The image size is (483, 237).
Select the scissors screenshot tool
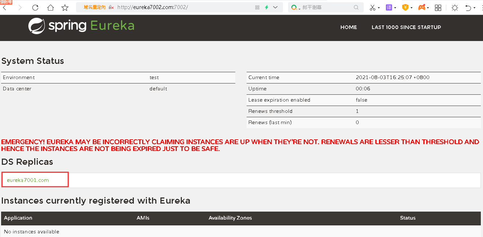pos(372,8)
